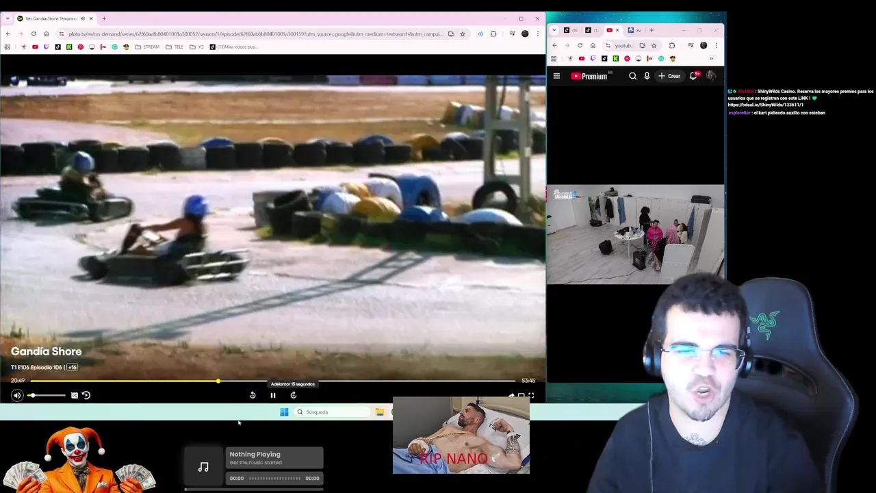This screenshot has height=493, width=876.
Task: Bookmark the Pluto TV page with star
Action: [463, 34]
